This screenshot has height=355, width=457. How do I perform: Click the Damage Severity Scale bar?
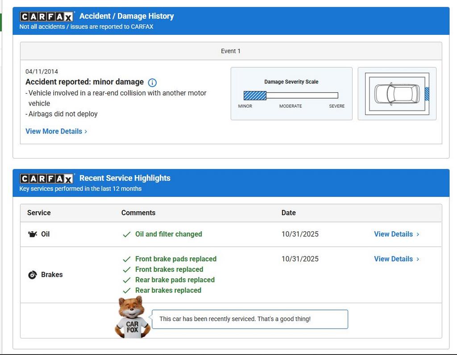pyautogui.click(x=291, y=95)
